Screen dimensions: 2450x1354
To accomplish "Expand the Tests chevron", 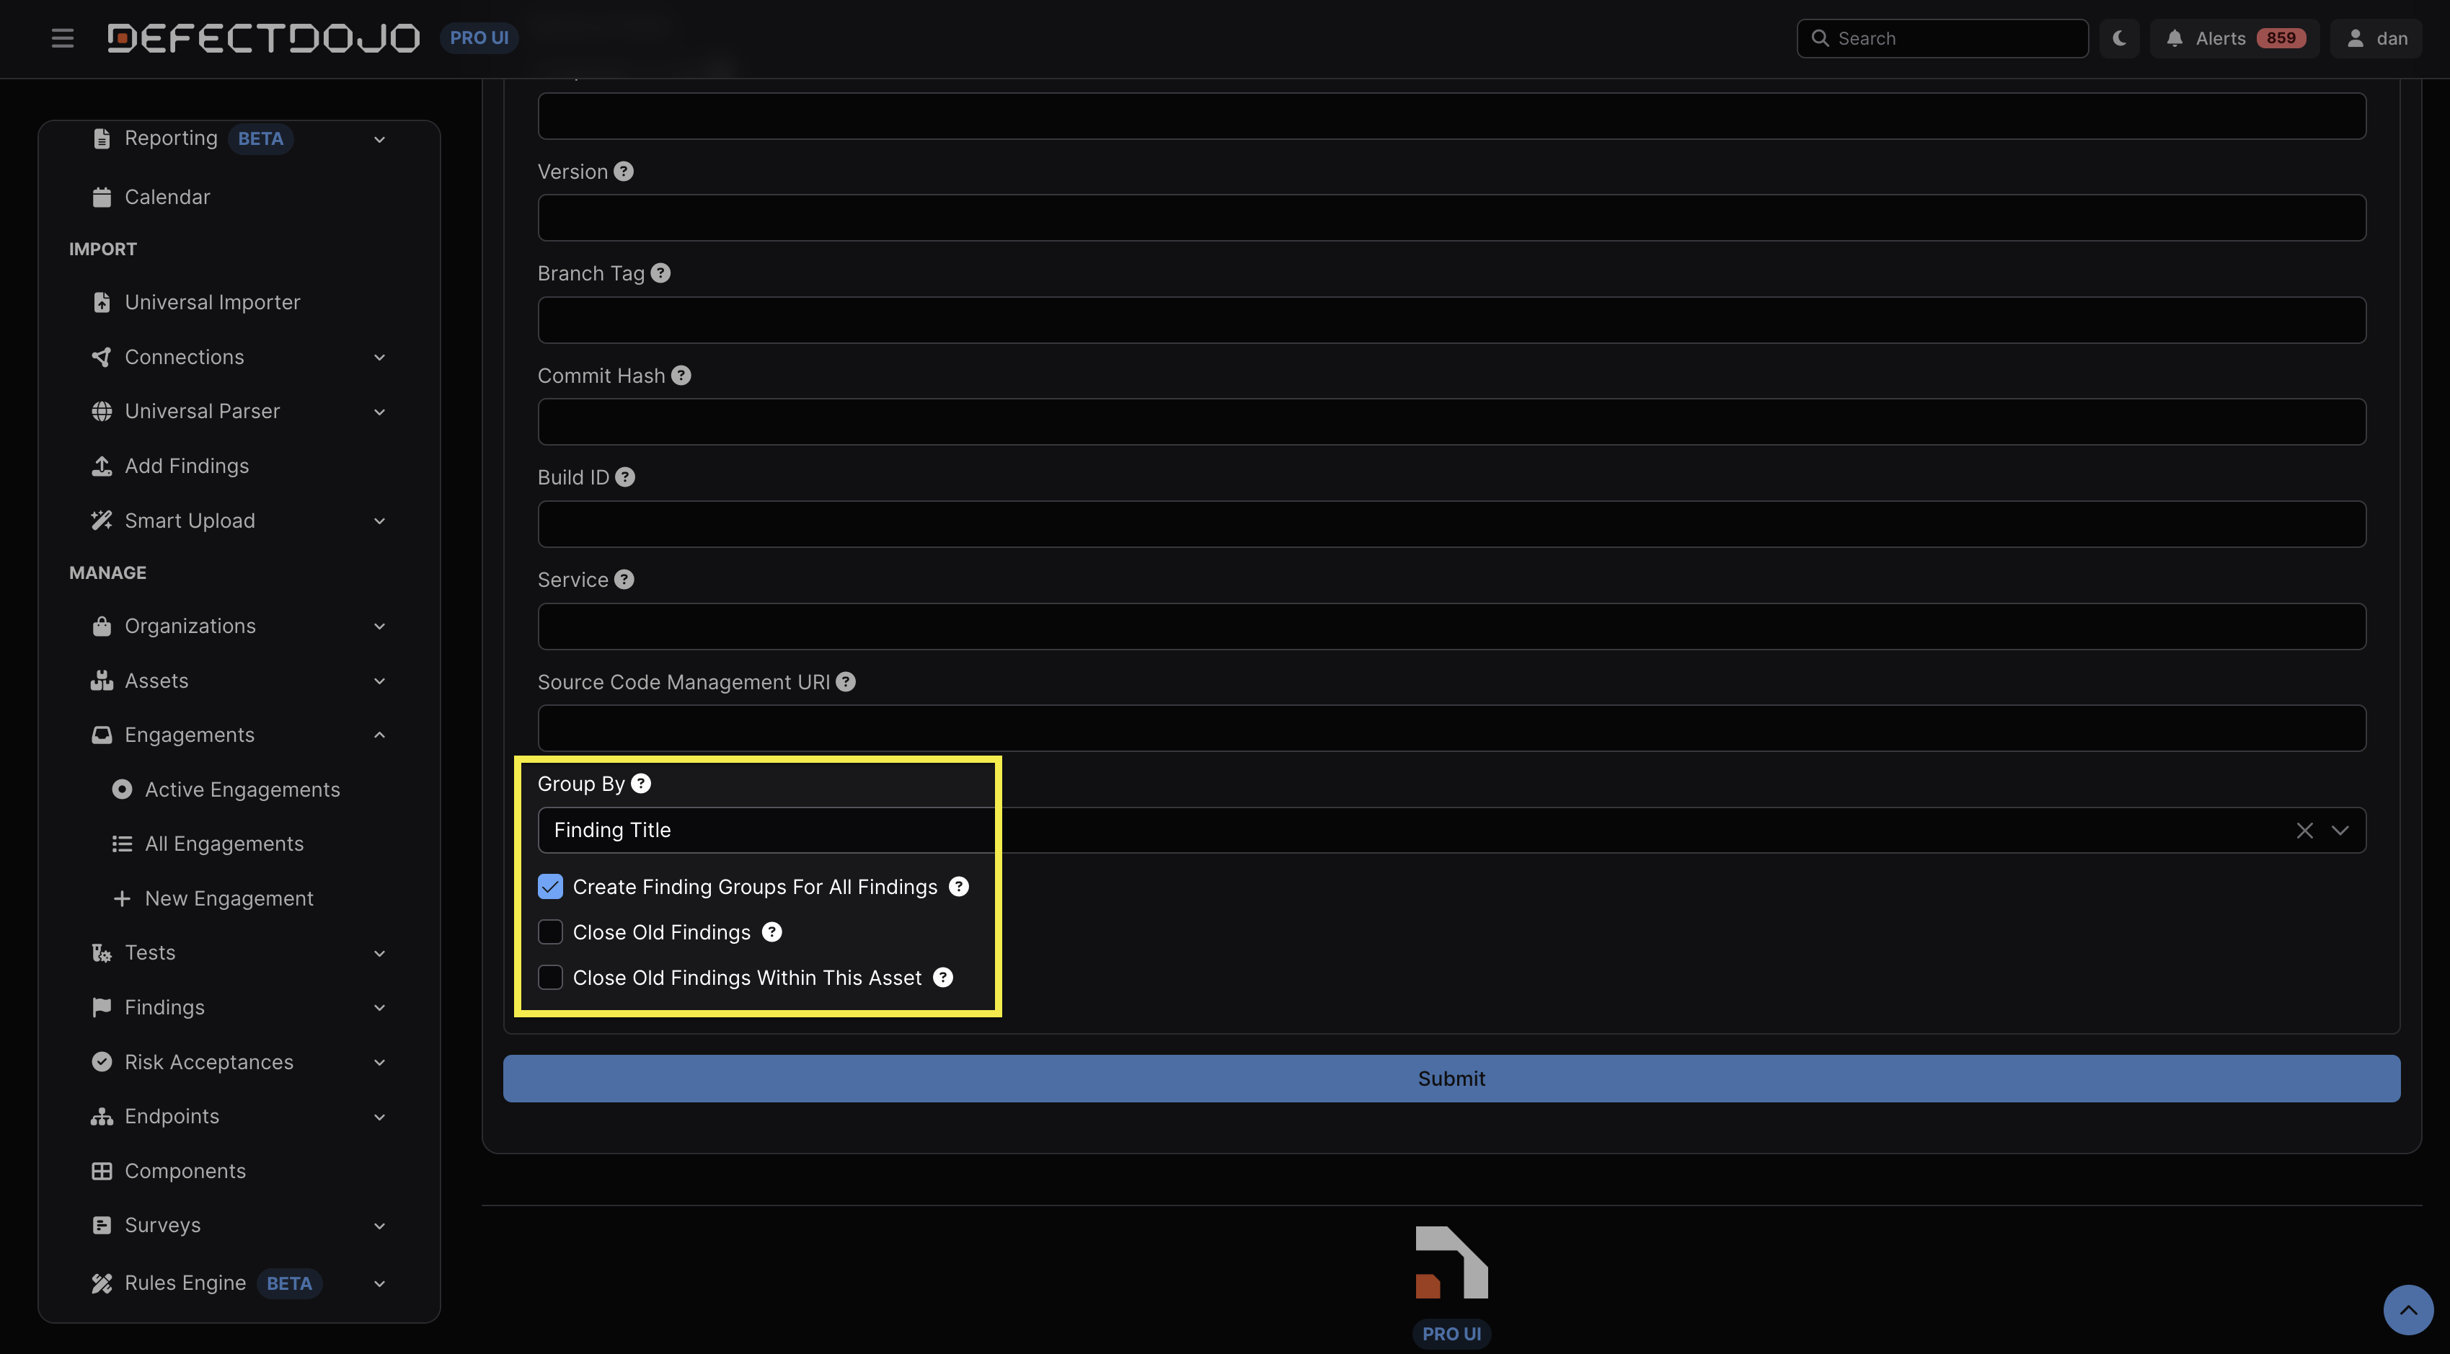I will (379, 954).
